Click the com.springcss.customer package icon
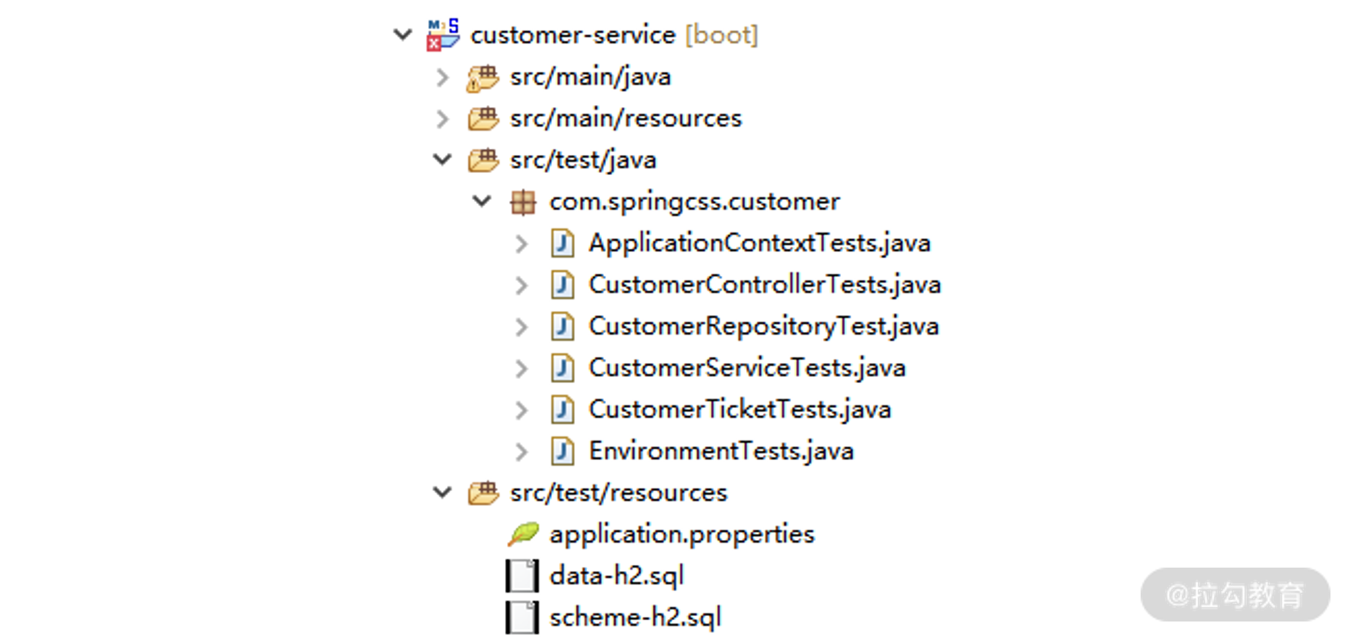 click(x=523, y=202)
